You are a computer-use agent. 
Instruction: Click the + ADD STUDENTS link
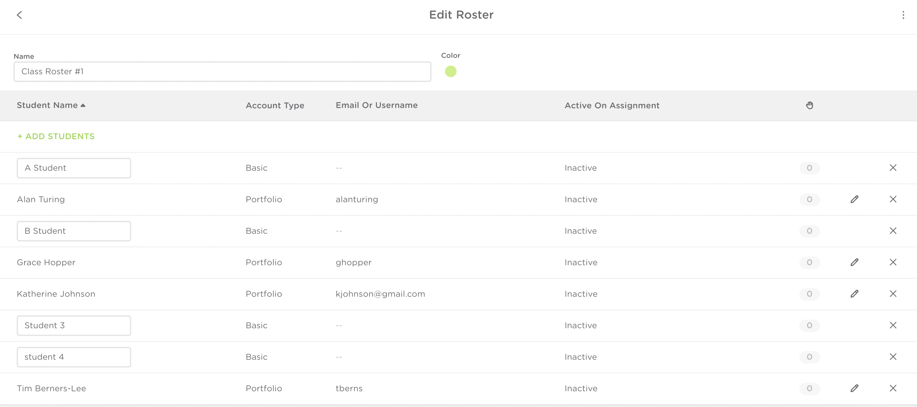click(56, 136)
